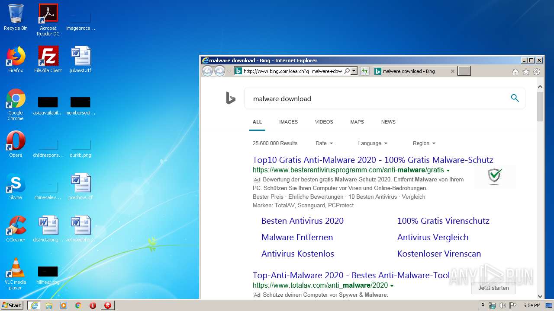Launch Google Chrome desktop shortcut
Image resolution: width=554 pixels, height=311 pixels.
tap(16, 105)
